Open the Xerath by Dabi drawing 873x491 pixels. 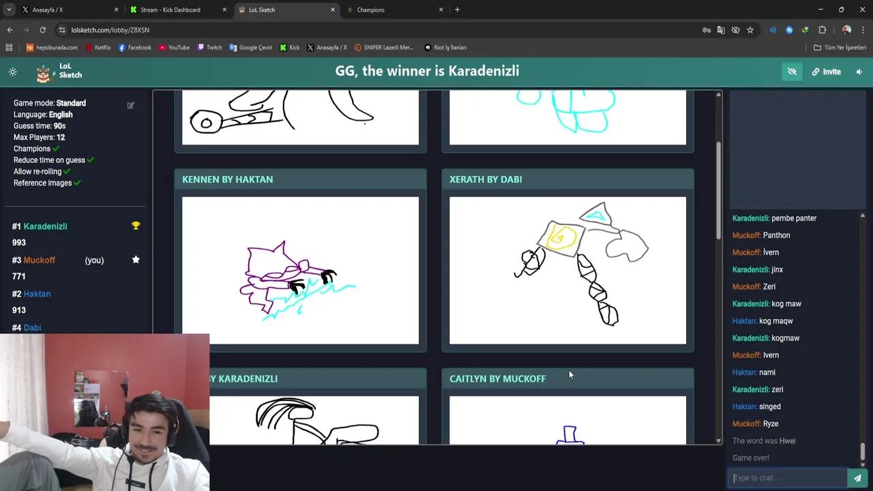(x=567, y=271)
